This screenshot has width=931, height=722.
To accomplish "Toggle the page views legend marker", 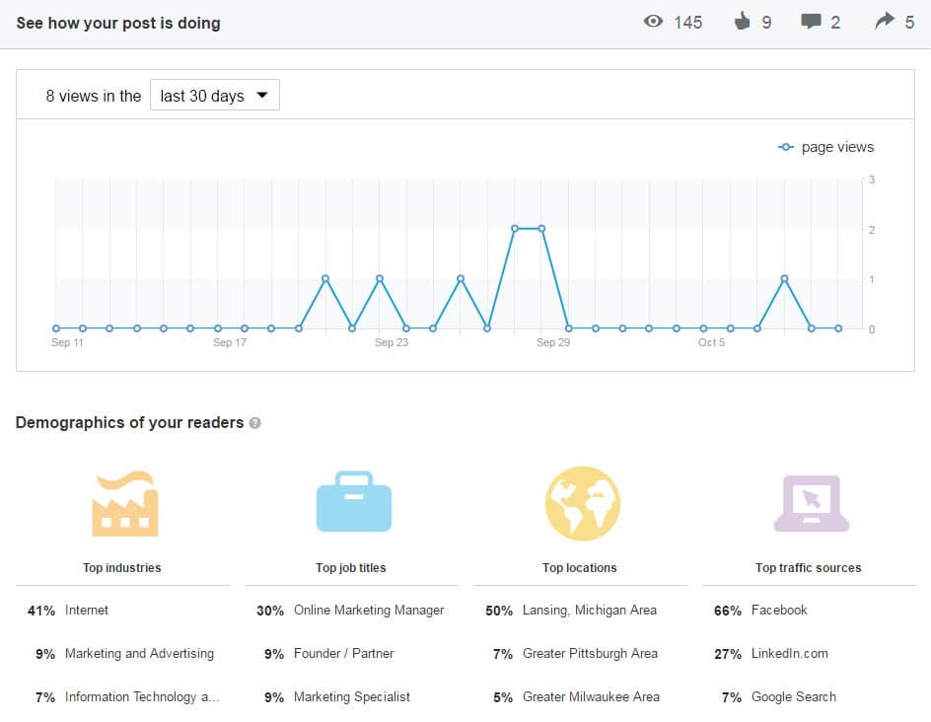I will point(785,146).
